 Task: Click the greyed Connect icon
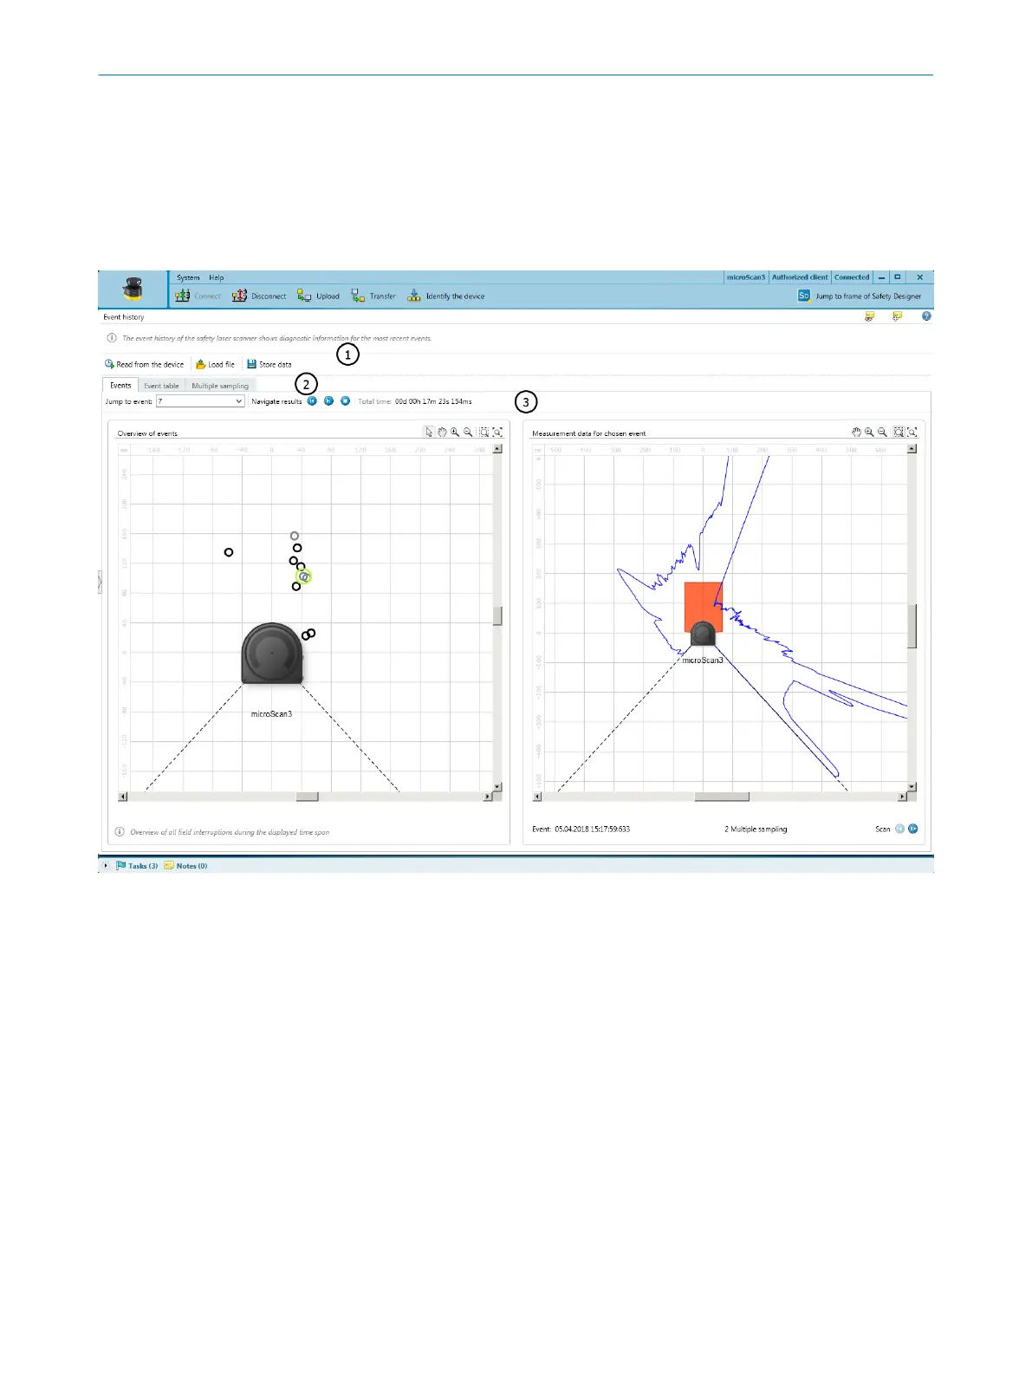[x=182, y=296]
